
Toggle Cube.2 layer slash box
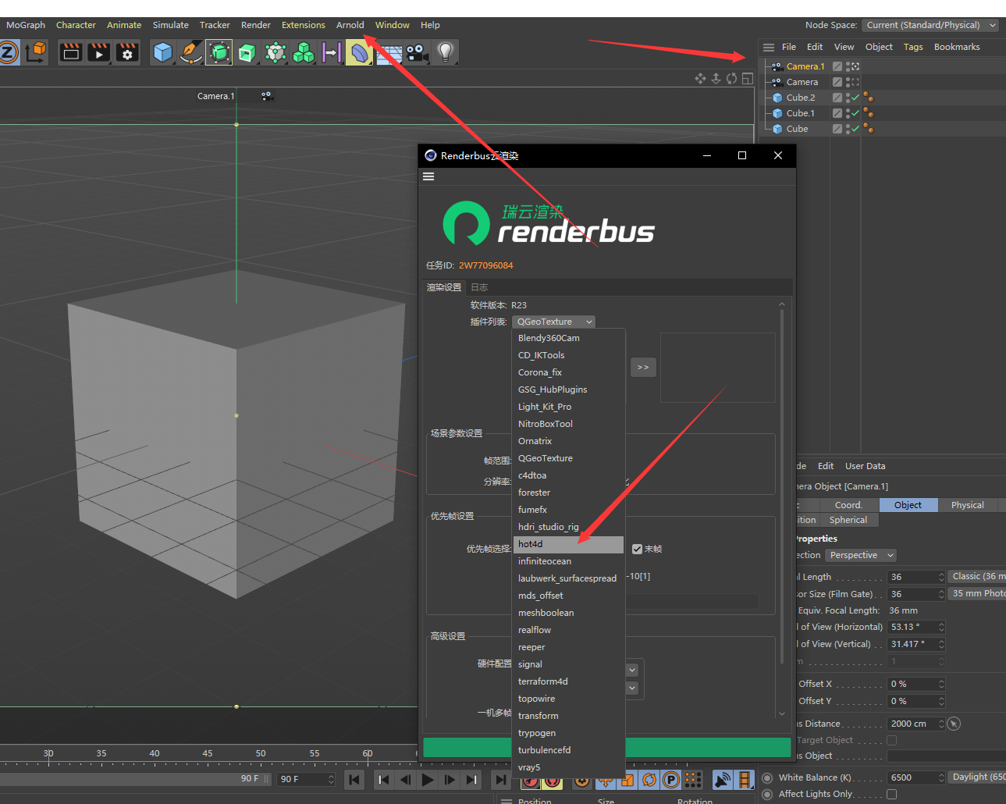[837, 98]
